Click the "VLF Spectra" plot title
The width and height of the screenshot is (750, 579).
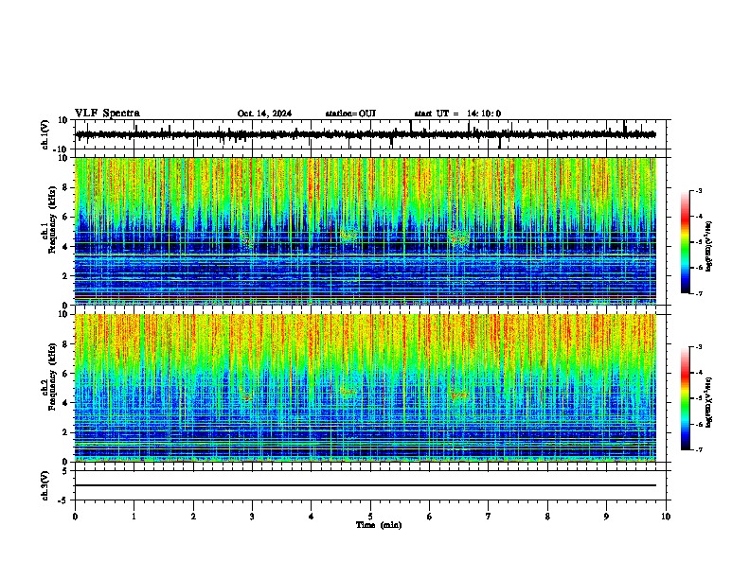107,114
